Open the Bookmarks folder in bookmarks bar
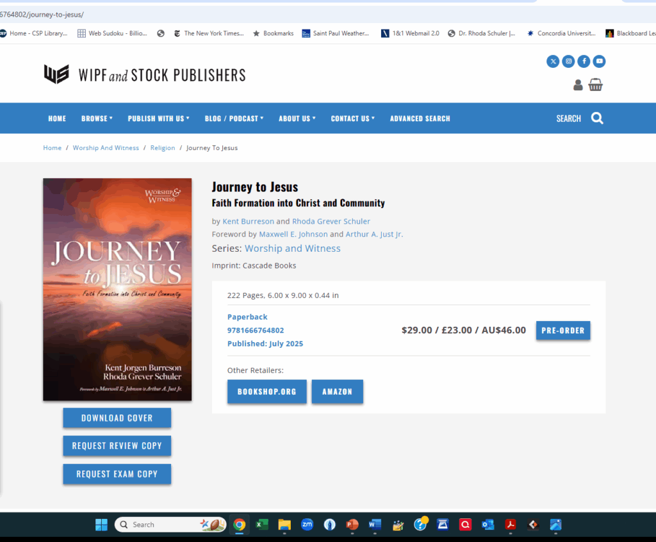 pos(273,33)
